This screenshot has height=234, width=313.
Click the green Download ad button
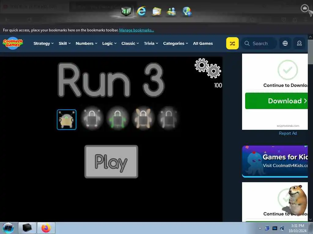(276, 101)
